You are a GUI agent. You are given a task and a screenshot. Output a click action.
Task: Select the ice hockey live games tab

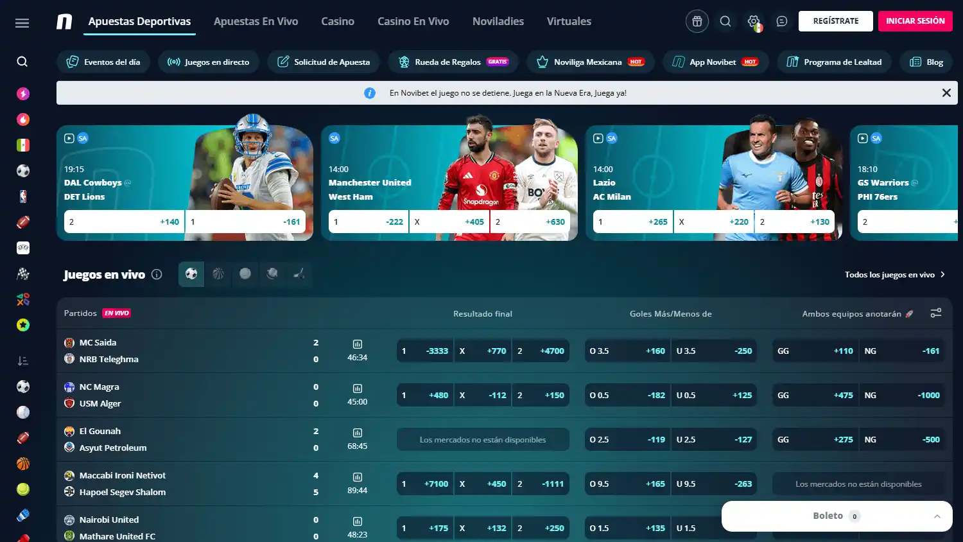tap(299, 274)
